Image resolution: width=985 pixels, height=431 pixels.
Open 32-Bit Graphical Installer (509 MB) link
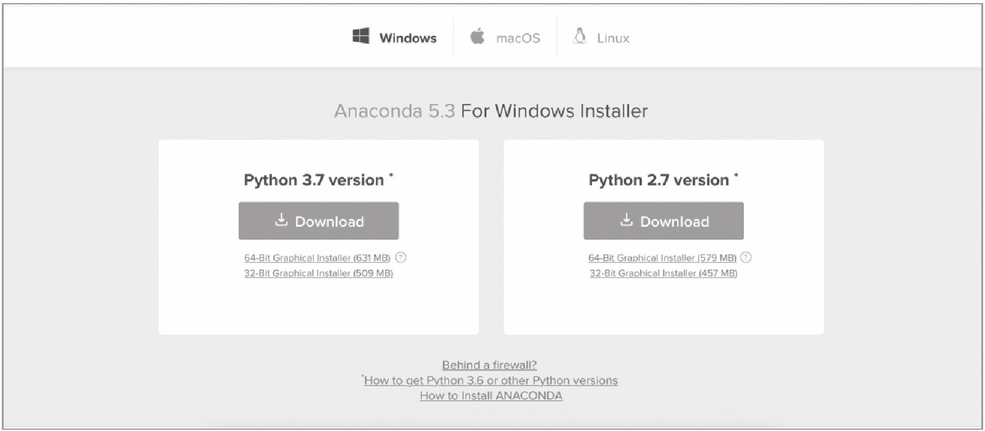[x=318, y=274]
